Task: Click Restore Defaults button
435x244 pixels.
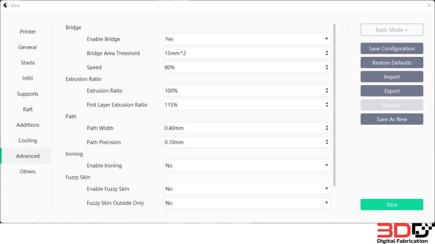Action: [391, 62]
